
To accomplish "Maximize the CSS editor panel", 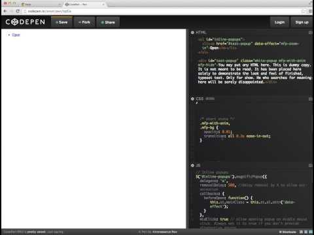I will click(x=311, y=99).
